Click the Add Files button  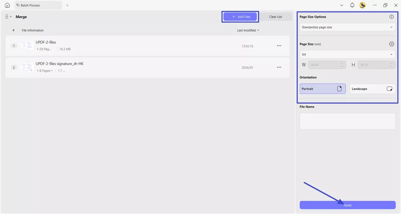pos(240,17)
